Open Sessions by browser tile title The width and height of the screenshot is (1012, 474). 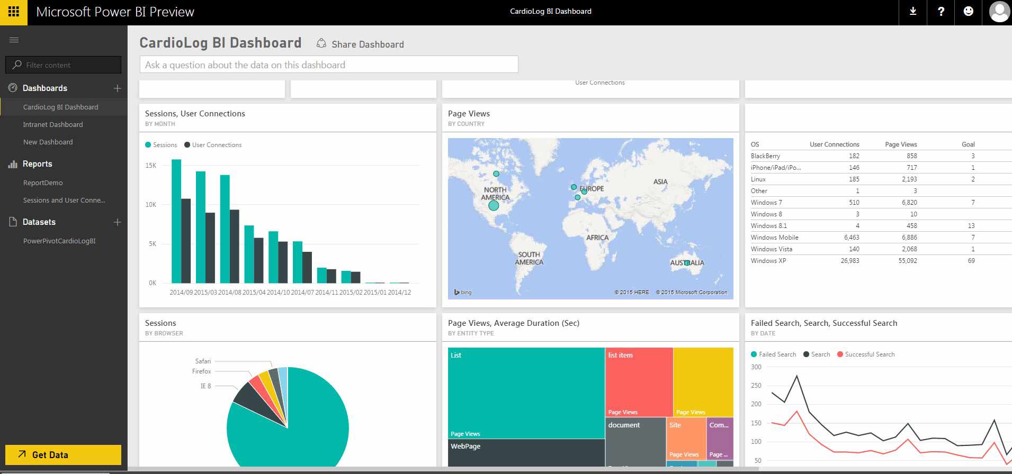tap(160, 323)
